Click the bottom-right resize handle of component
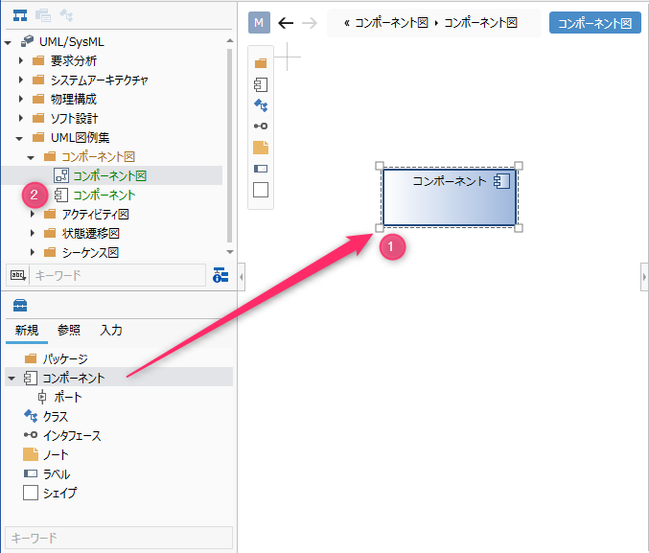 [x=519, y=228]
